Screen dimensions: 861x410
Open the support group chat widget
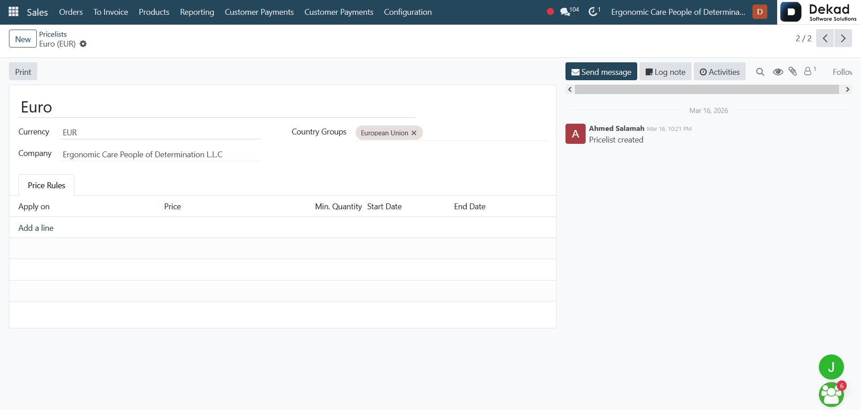pyautogui.click(x=831, y=394)
